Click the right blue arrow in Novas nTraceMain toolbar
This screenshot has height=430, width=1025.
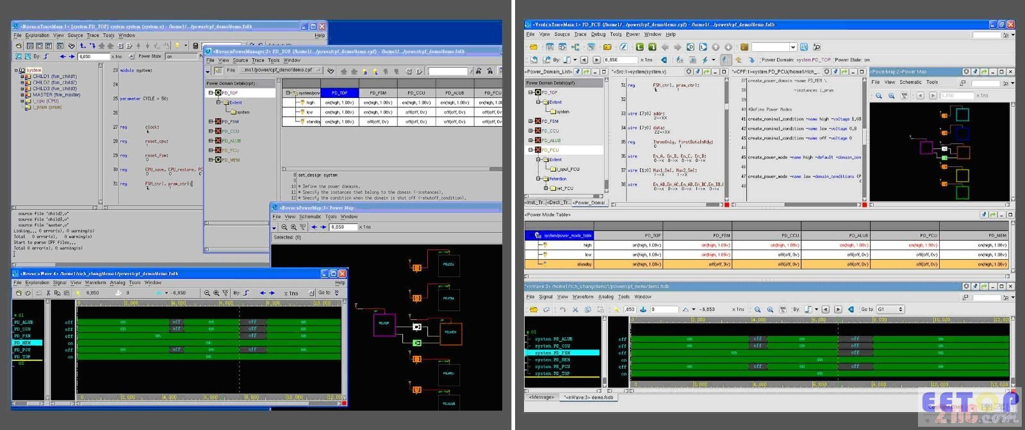(71, 57)
